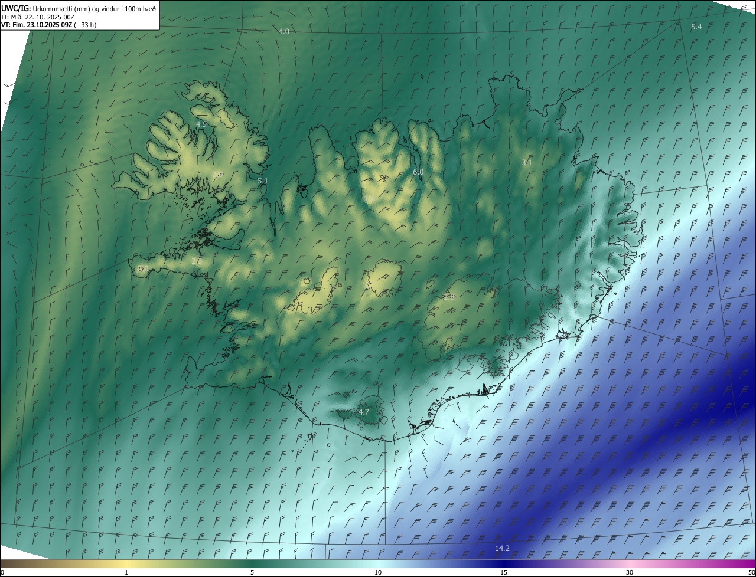
Task: Click the "5.1" value label on the map
Action: point(263,181)
